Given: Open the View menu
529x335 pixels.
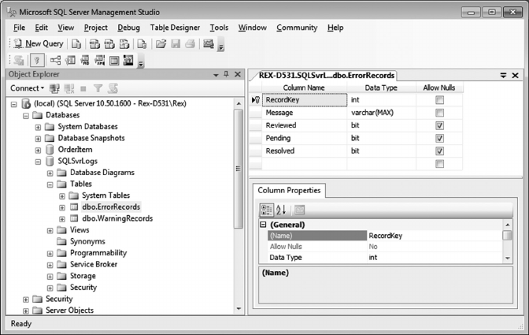Looking at the screenshot, I should point(66,28).
